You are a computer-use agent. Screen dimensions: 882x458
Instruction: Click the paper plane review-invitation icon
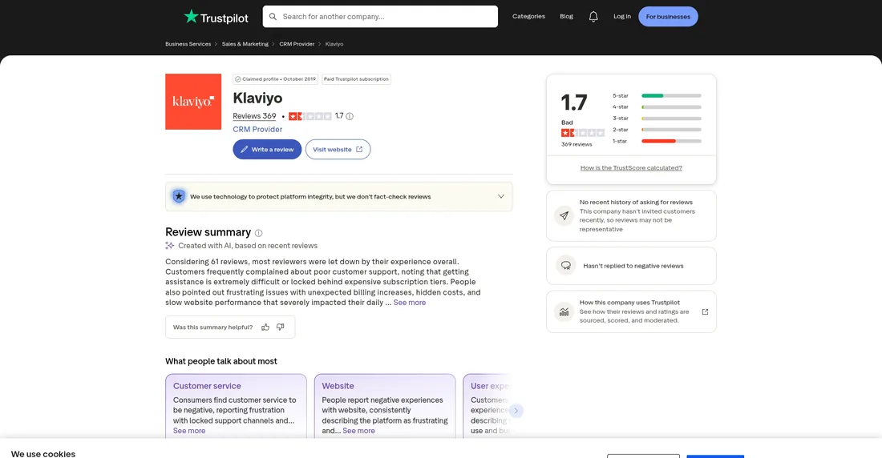click(x=564, y=215)
